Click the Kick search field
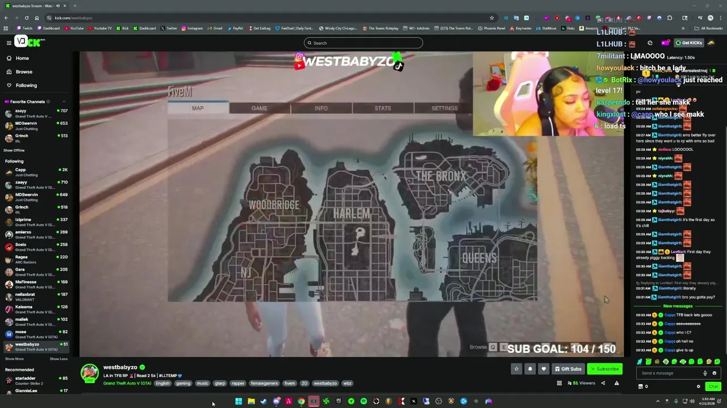 pyautogui.click(x=363, y=43)
